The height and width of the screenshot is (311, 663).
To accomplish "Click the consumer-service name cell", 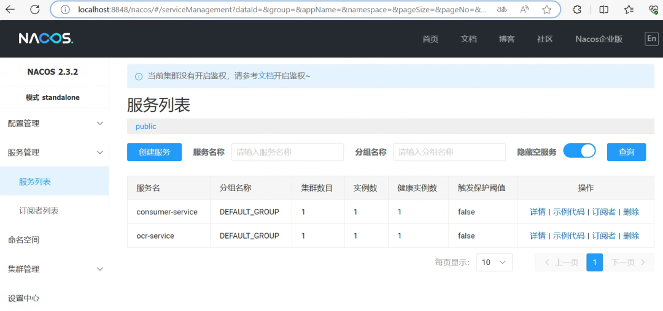I will 167,212.
